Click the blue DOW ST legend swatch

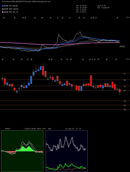pyautogui.click(x=3, y=6)
